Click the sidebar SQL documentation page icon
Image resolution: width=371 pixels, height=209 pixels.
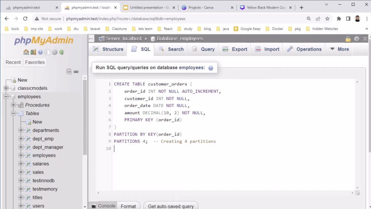[47, 52]
